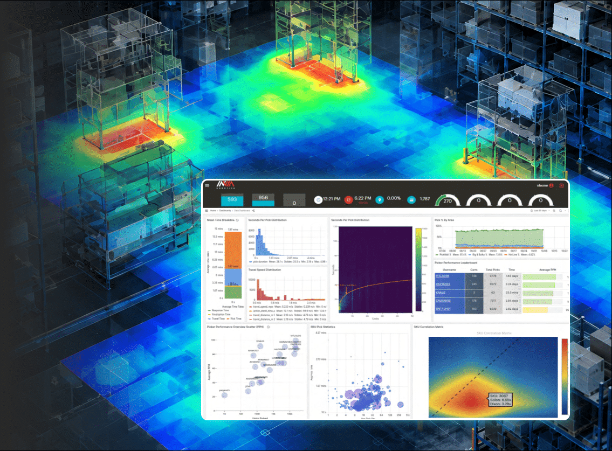Go to the Home breadcrumb

[213, 211]
